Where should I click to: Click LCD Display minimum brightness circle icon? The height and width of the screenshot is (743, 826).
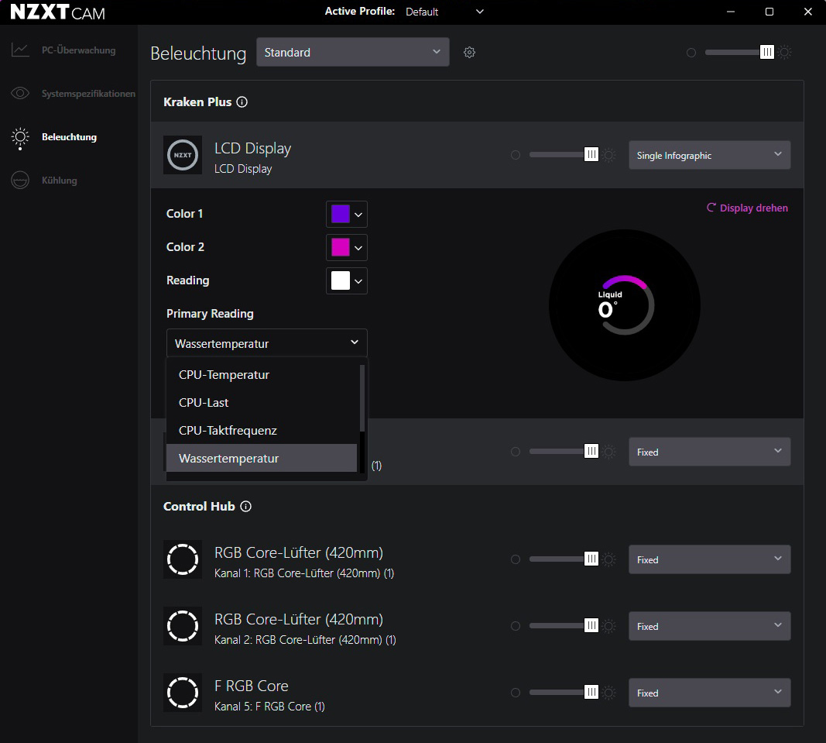(x=516, y=155)
